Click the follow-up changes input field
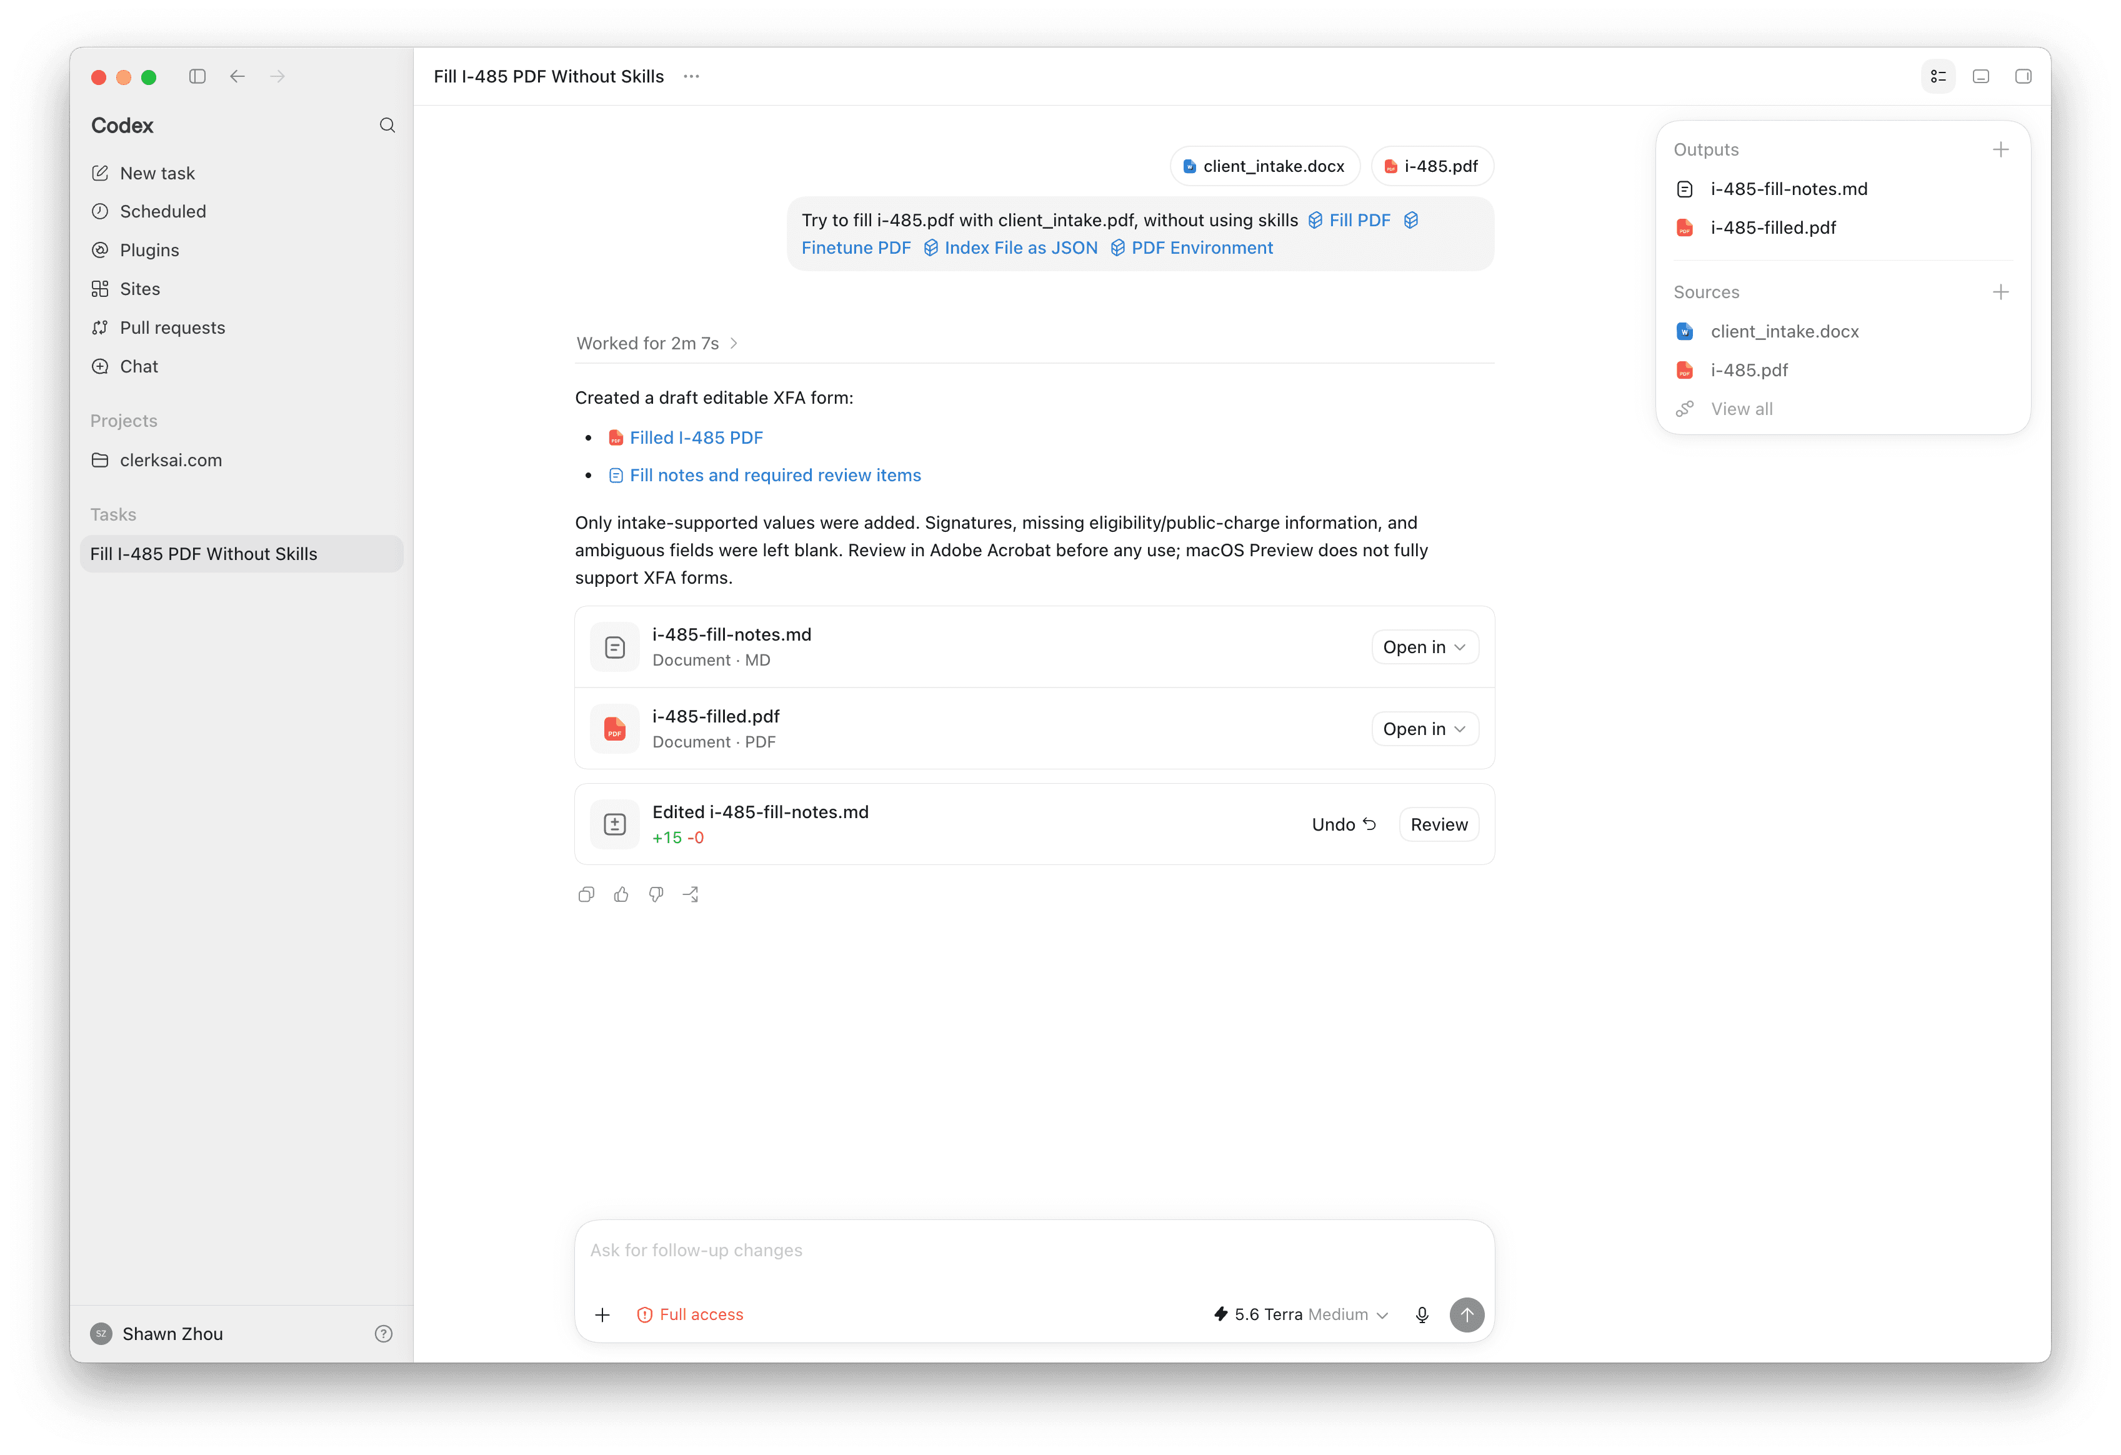The height and width of the screenshot is (1455, 2121). click(1034, 1251)
